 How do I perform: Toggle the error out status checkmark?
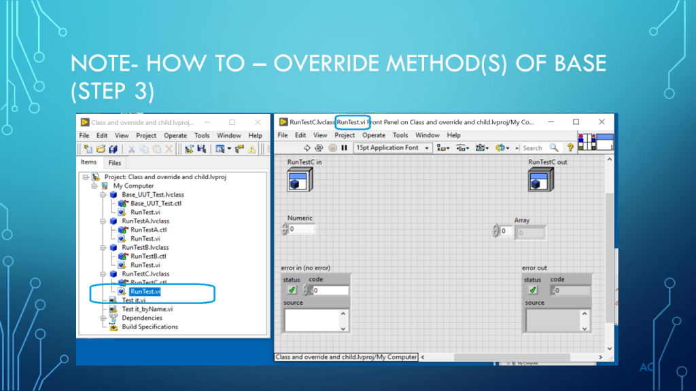click(x=533, y=291)
